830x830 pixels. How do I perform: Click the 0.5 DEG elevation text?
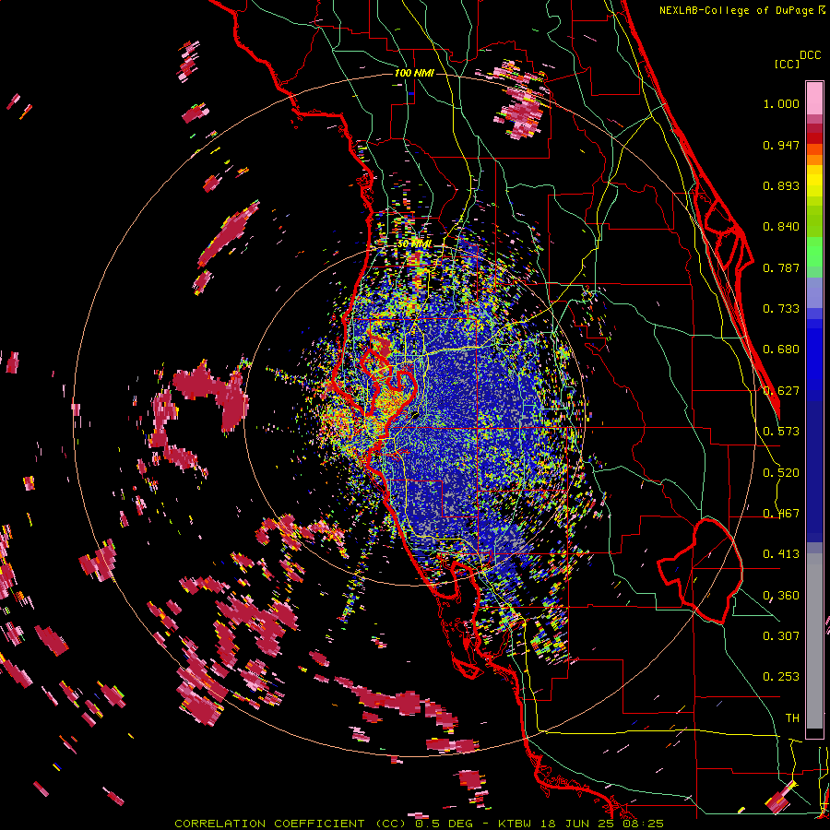click(445, 824)
